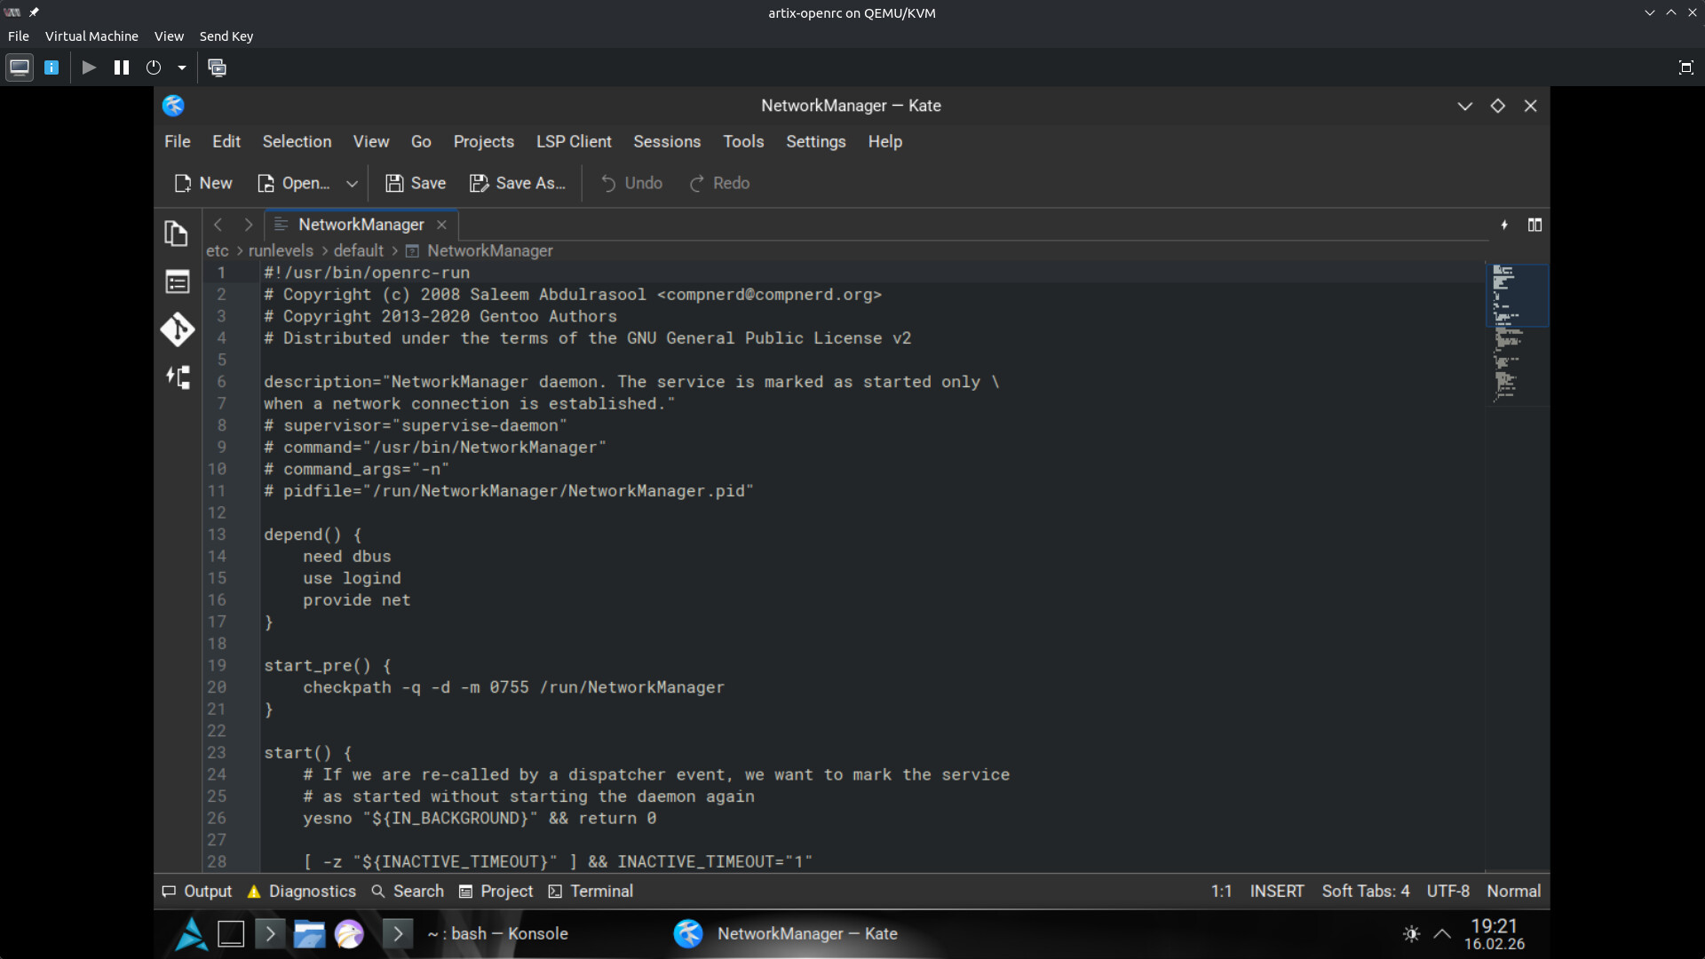Pause the virtual machine
The image size is (1705, 959).
pos(122,67)
